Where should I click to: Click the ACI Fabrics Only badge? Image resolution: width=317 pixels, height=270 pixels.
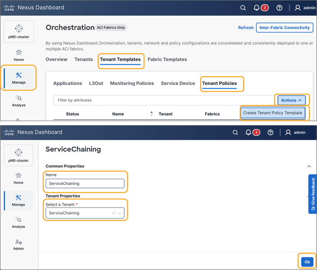click(111, 28)
